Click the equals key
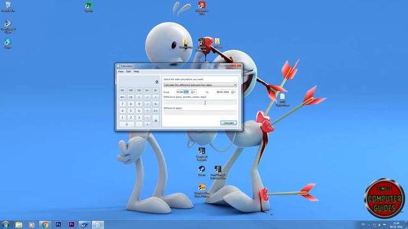This screenshot has height=229, width=408. tap(156, 121)
